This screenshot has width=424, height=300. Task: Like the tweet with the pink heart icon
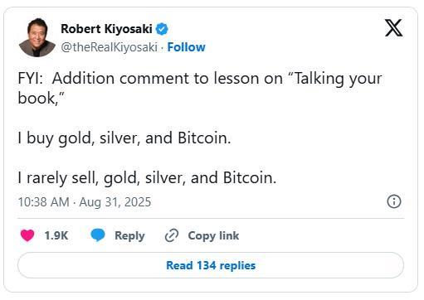click(x=27, y=235)
